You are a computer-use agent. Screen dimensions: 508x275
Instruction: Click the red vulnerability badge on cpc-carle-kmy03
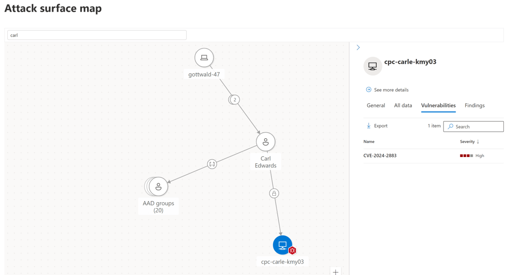[x=292, y=250]
